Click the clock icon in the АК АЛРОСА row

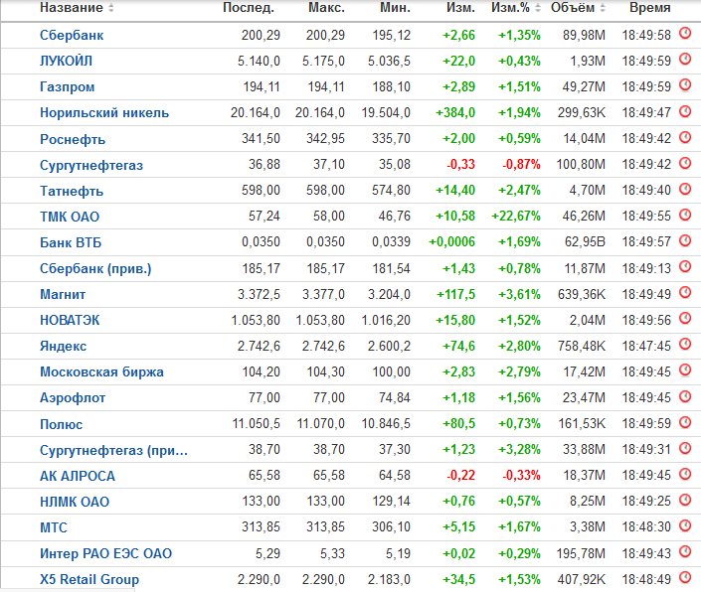tap(685, 474)
